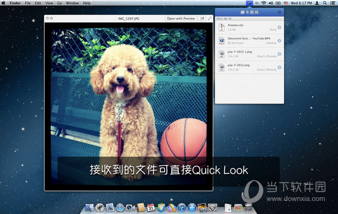Screen dimensions: 338x214
Task: Select the Anypass.zip file name
Action: point(236,25)
